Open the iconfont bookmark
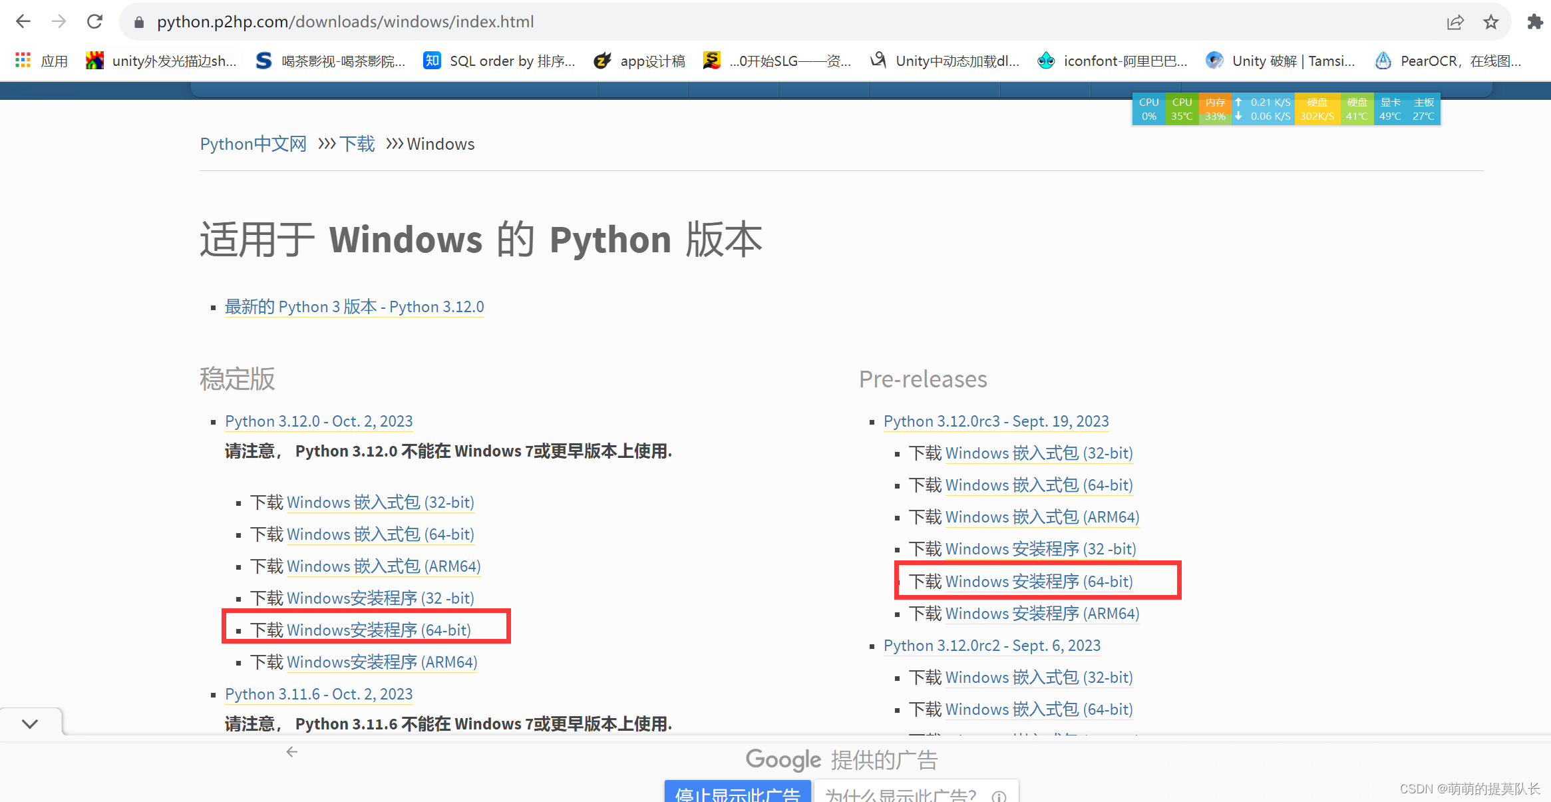The image size is (1551, 802). pyautogui.click(x=1112, y=61)
